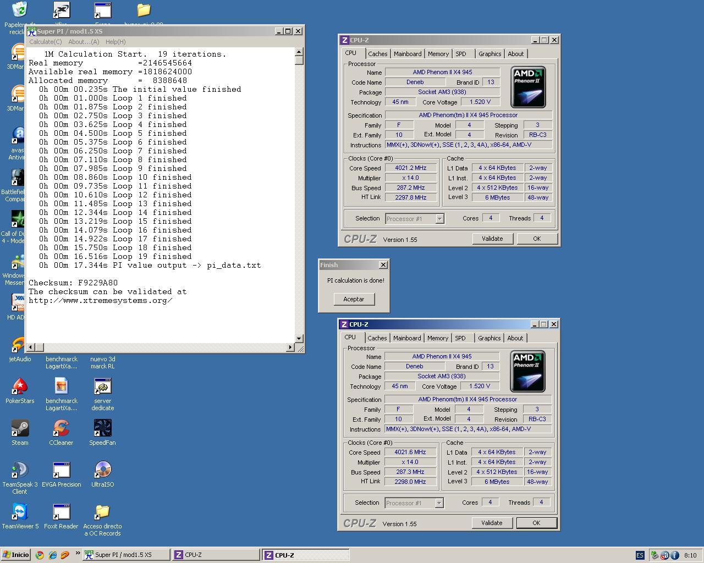Switch to Caches tab in upper CPU-Z
This screenshot has width=704, height=563.
[377, 54]
